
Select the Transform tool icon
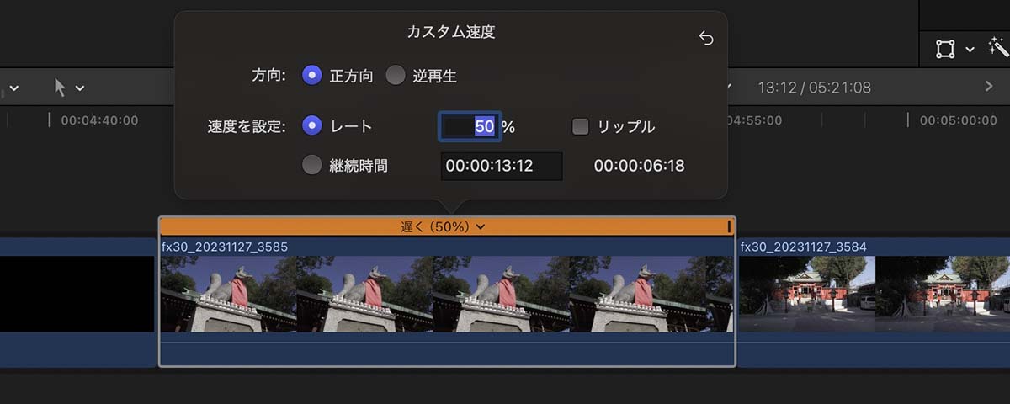[x=946, y=50]
